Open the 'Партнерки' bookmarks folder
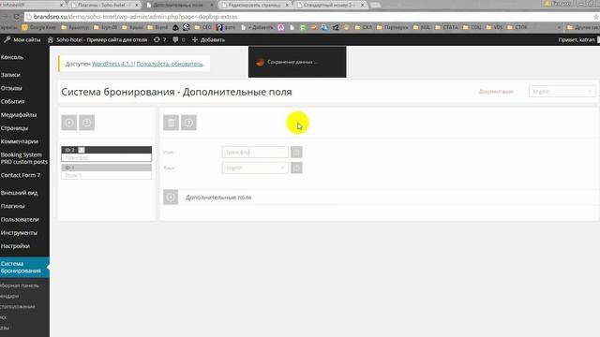600x337 pixels. 392,27
